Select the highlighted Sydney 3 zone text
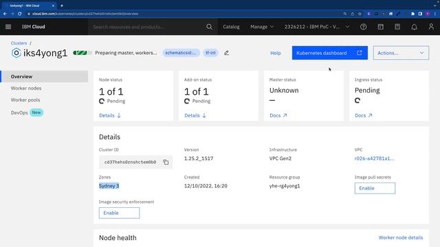The image size is (440, 247). [x=109, y=186]
